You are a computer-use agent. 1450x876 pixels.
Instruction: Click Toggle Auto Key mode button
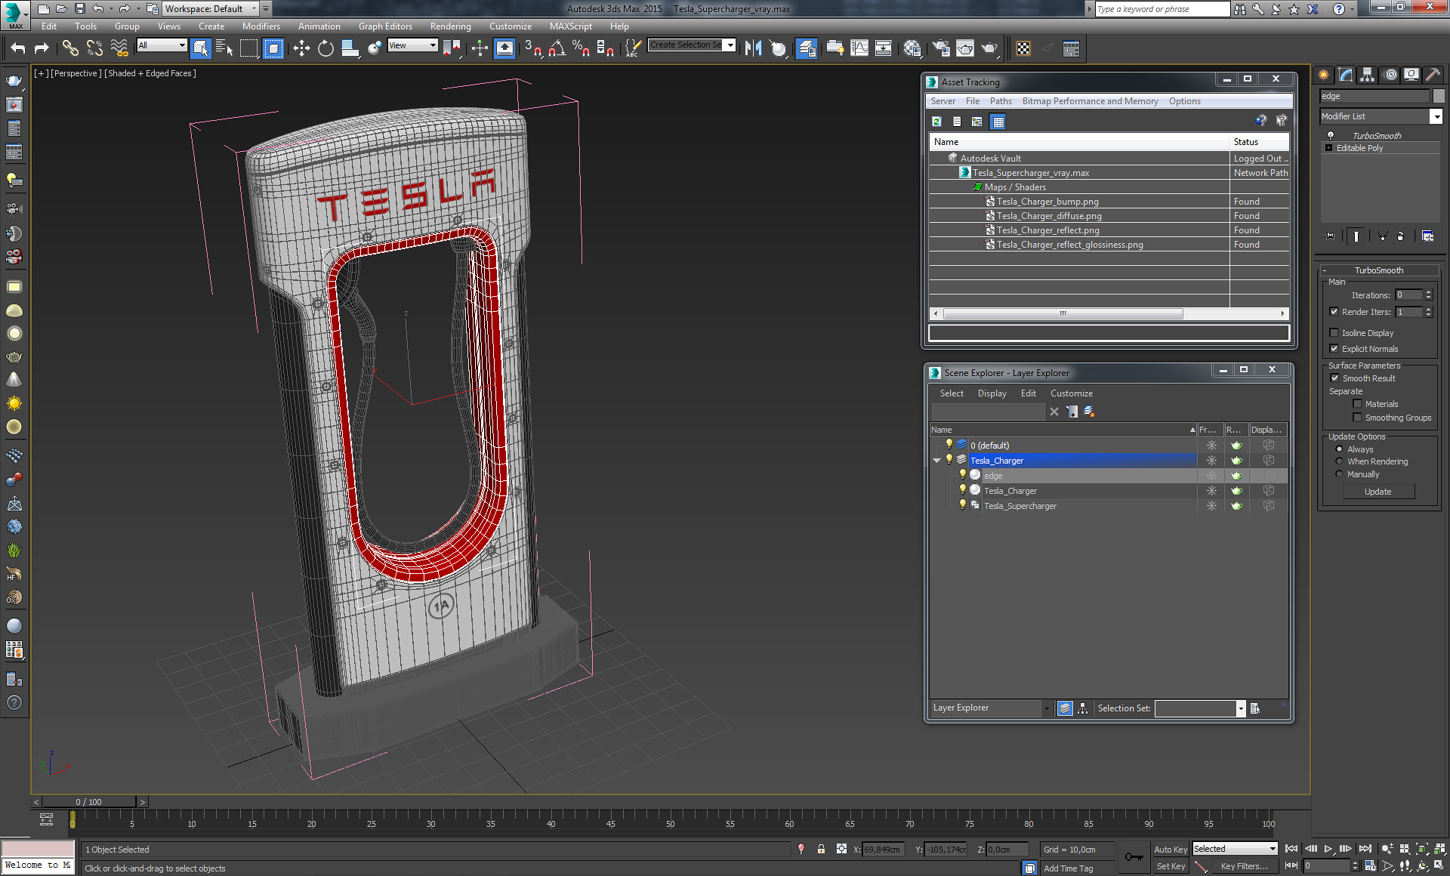pyautogui.click(x=1171, y=850)
